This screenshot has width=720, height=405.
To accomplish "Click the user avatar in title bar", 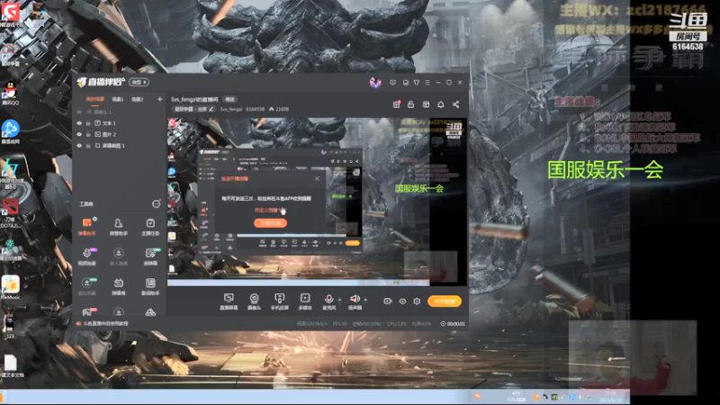I will point(375,83).
